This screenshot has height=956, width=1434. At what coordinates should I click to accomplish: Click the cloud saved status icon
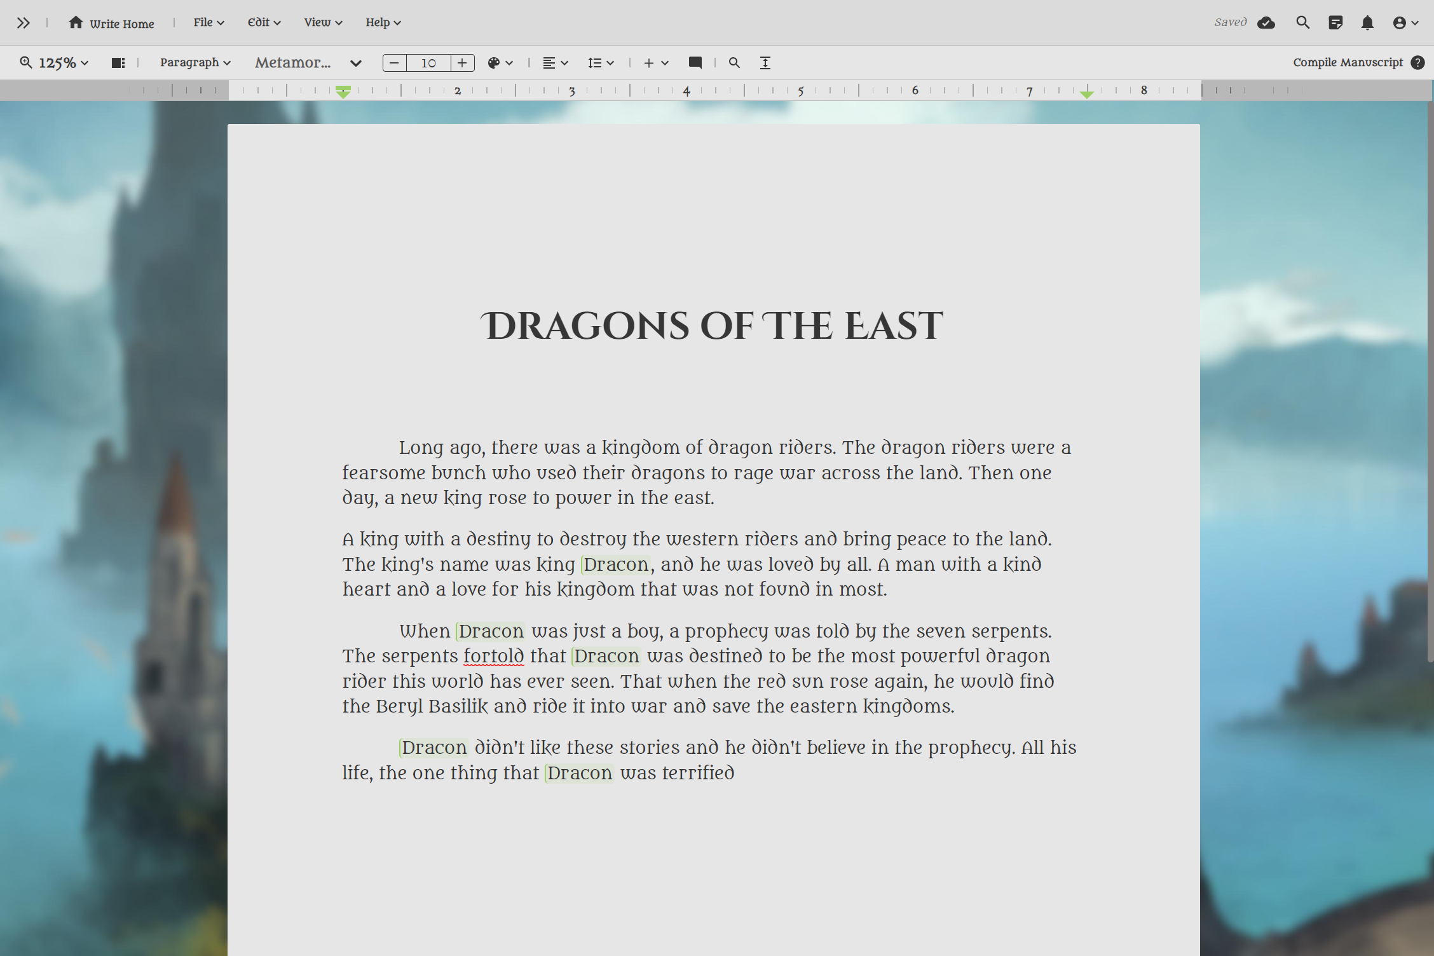pos(1266,23)
